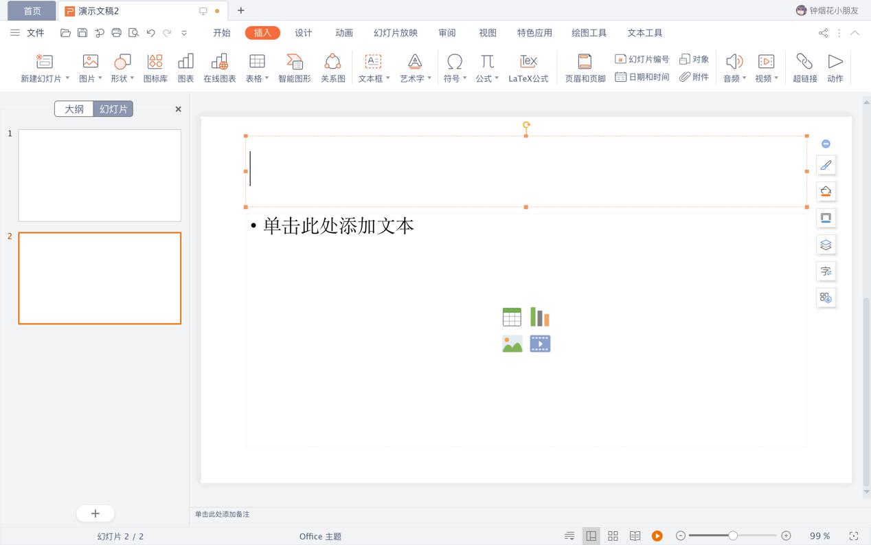Switch to the 大纲 outline panel
The width and height of the screenshot is (871, 545).
click(x=73, y=109)
